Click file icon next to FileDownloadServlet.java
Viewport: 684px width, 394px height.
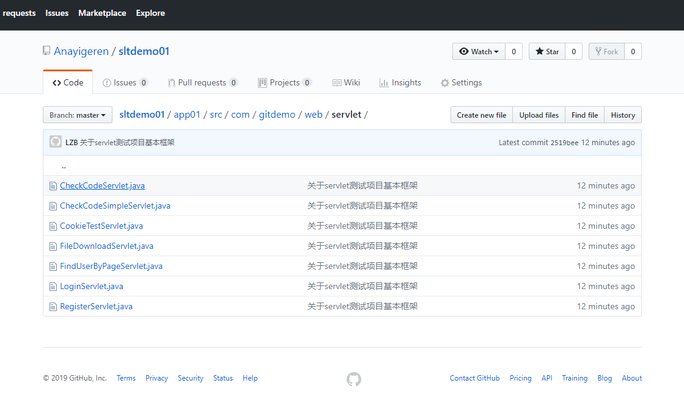click(53, 246)
